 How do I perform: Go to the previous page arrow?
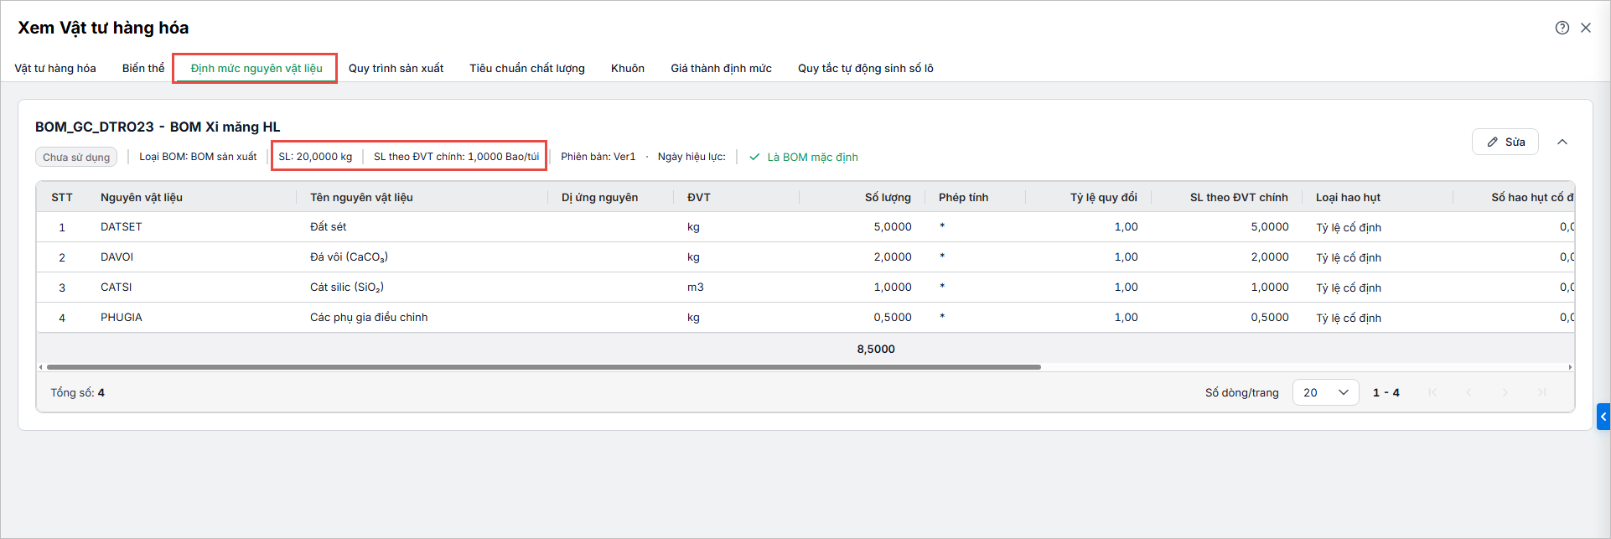click(1469, 392)
